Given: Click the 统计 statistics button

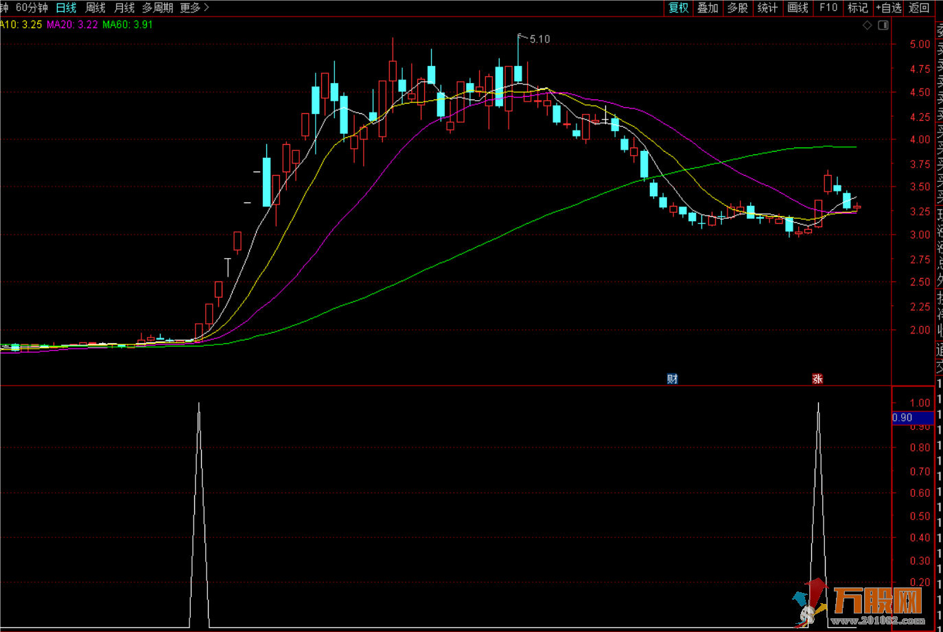Looking at the screenshot, I should 767,8.
